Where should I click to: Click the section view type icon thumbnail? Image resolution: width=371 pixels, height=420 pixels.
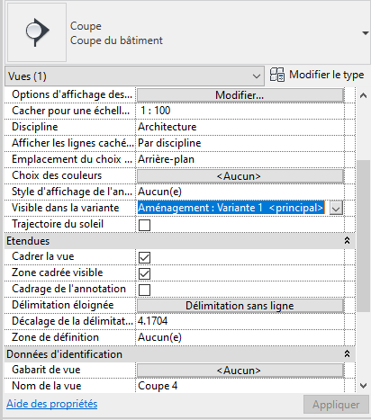tap(37, 32)
